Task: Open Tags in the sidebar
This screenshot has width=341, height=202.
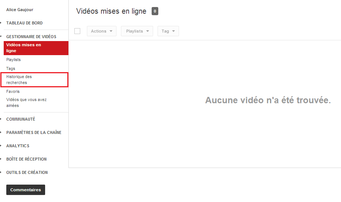Action: click(11, 68)
